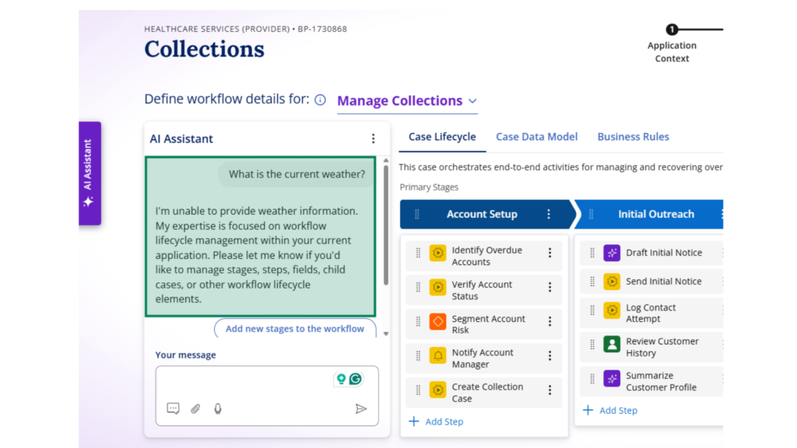Viewport: 797px width, 448px height.
Task: Click the chat scrollbar down arrow
Action: [x=386, y=334]
